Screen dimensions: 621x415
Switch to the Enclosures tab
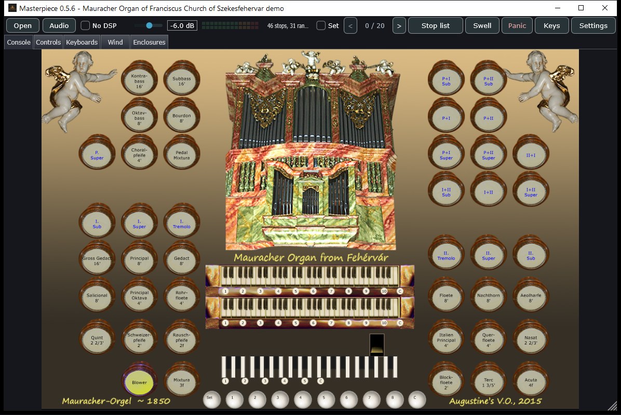pyautogui.click(x=150, y=42)
